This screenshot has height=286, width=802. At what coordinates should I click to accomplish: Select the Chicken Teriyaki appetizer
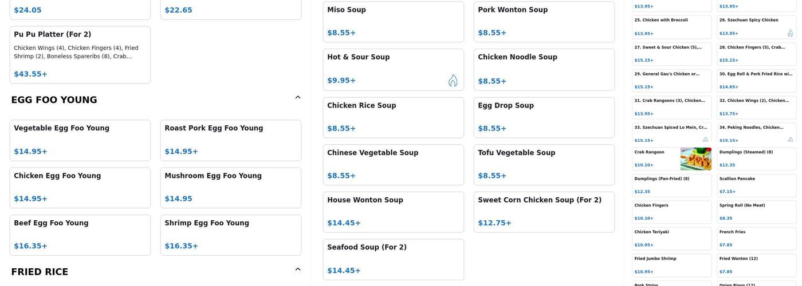[671, 239]
